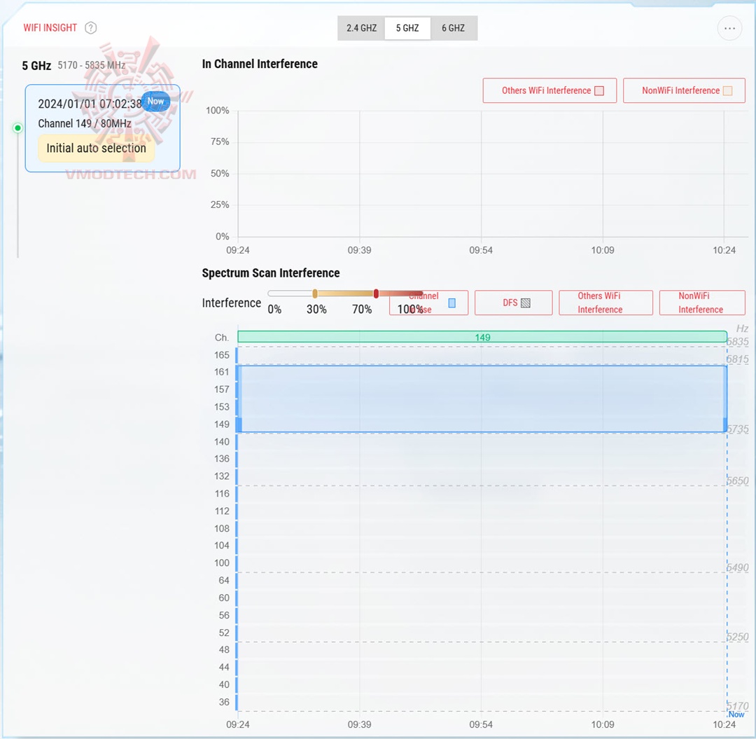
Task: Click the In Channel Interference heading
Action: tap(260, 64)
